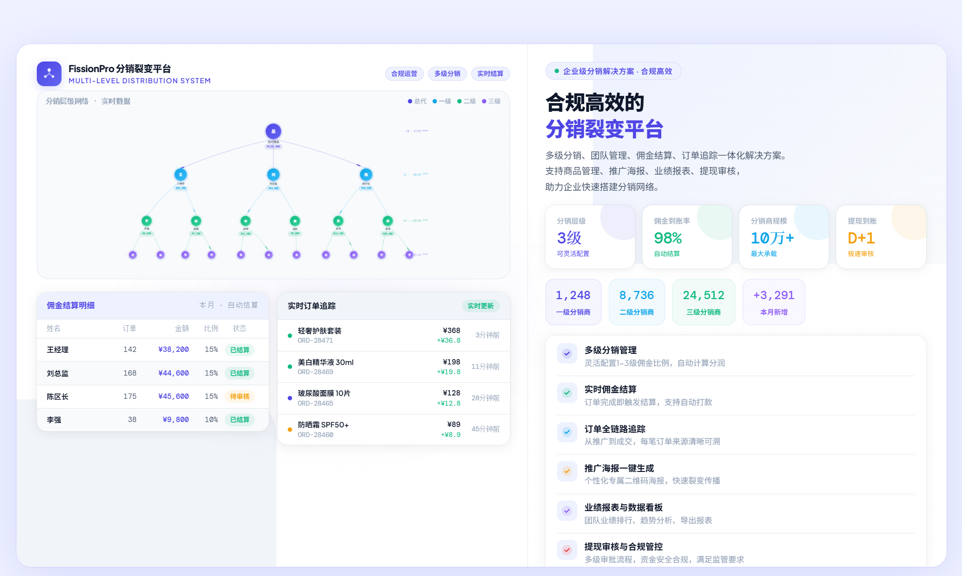Click the check icon beside 多级分销管理
The height and width of the screenshot is (576, 962).
pyautogui.click(x=567, y=353)
